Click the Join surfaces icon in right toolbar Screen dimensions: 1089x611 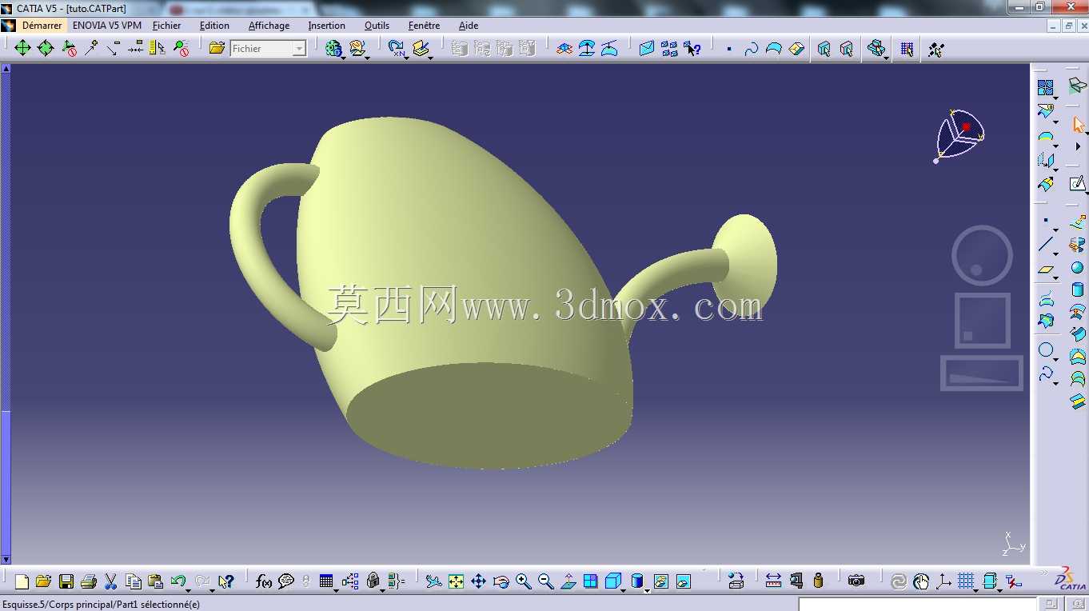(1045, 87)
